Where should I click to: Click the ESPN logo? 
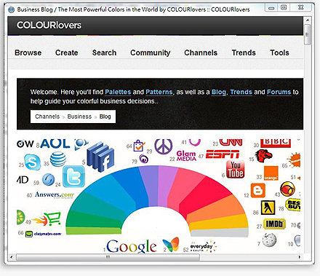click(x=223, y=154)
